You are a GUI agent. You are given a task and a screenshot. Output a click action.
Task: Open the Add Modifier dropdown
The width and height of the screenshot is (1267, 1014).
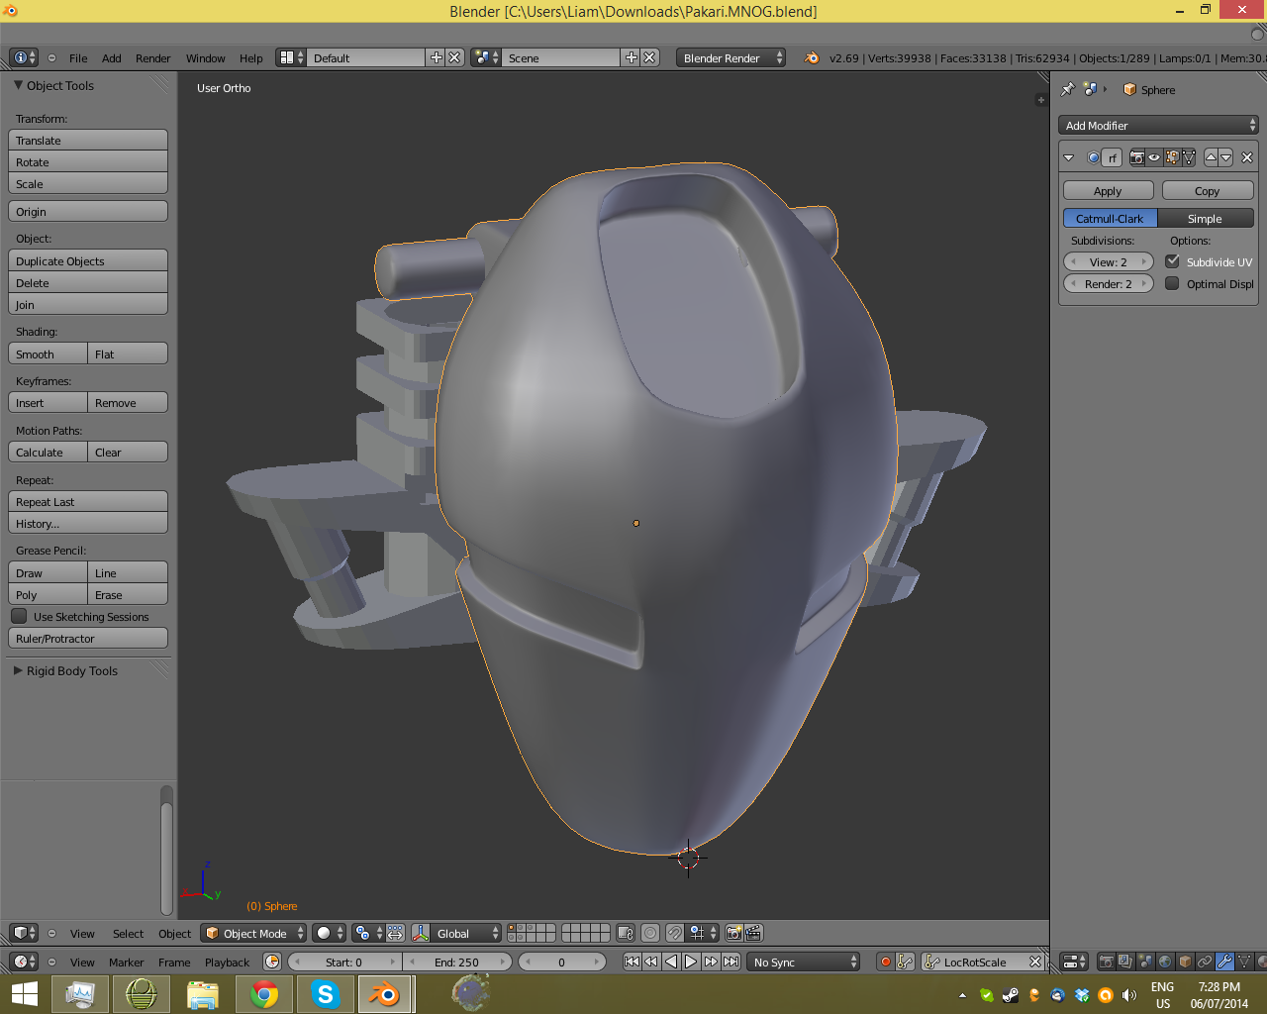(1158, 125)
